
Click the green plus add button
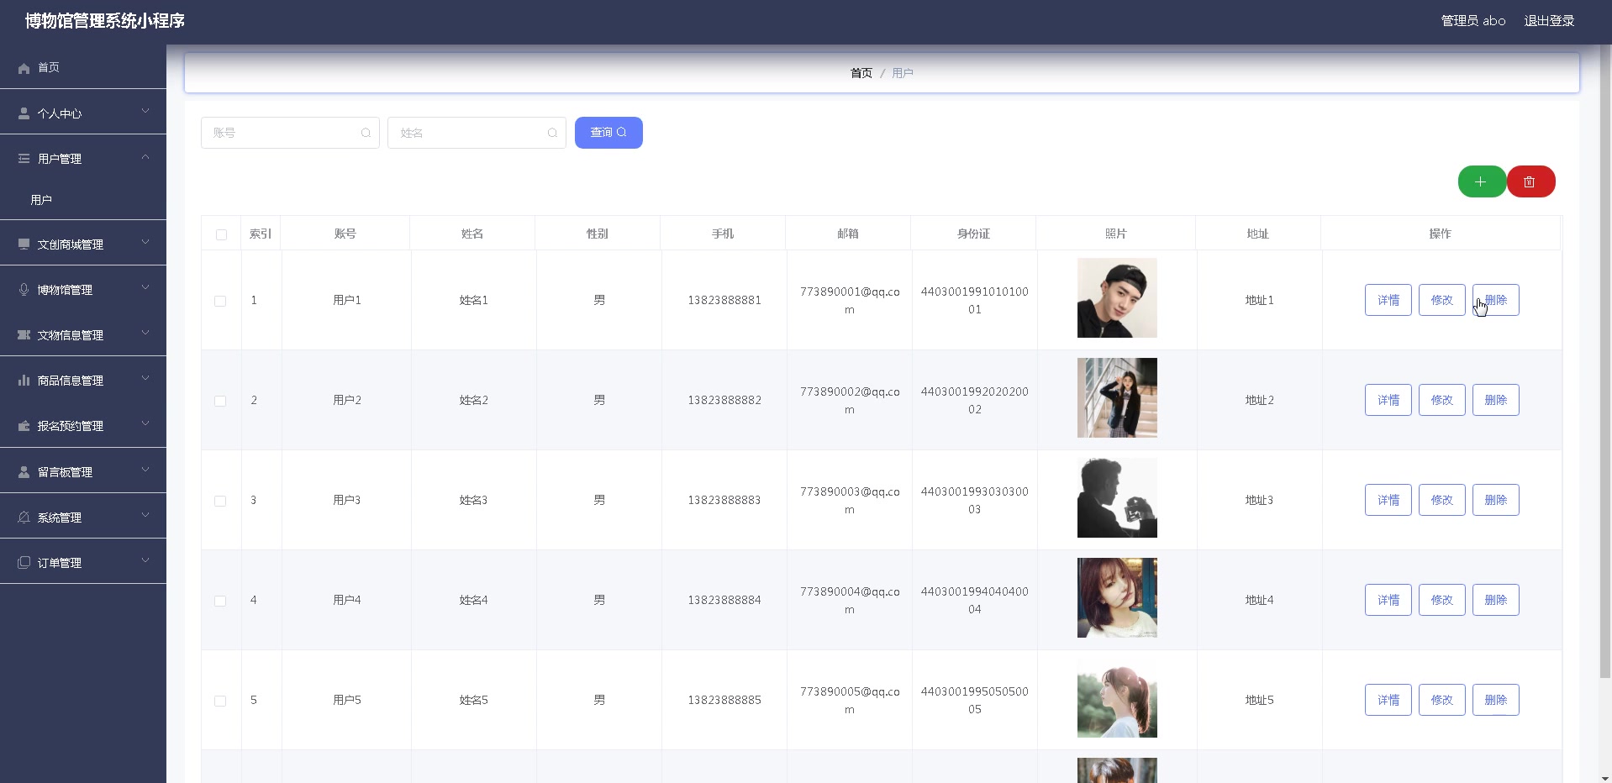click(x=1482, y=181)
